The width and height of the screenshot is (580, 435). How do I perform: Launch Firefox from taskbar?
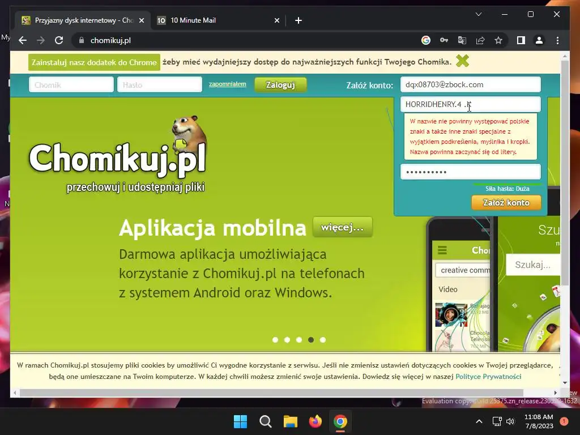pos(315,421)
